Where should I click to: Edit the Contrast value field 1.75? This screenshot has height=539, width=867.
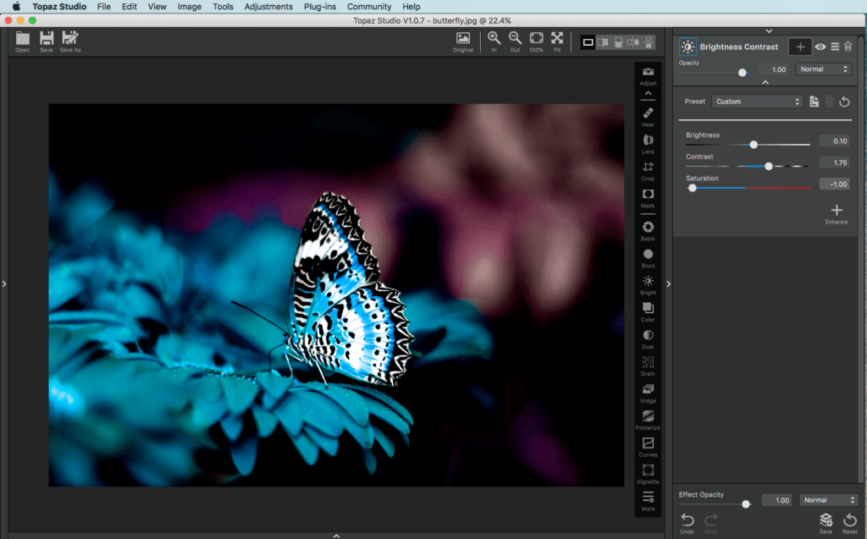click(836, 162)
